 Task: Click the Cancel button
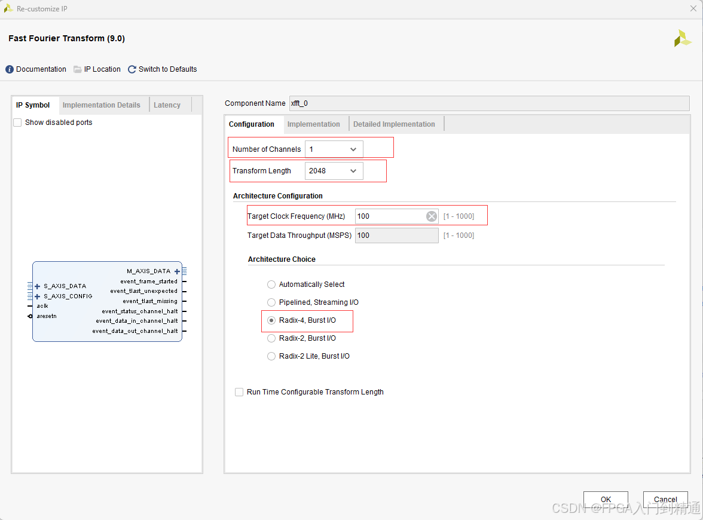click(665, 500)
